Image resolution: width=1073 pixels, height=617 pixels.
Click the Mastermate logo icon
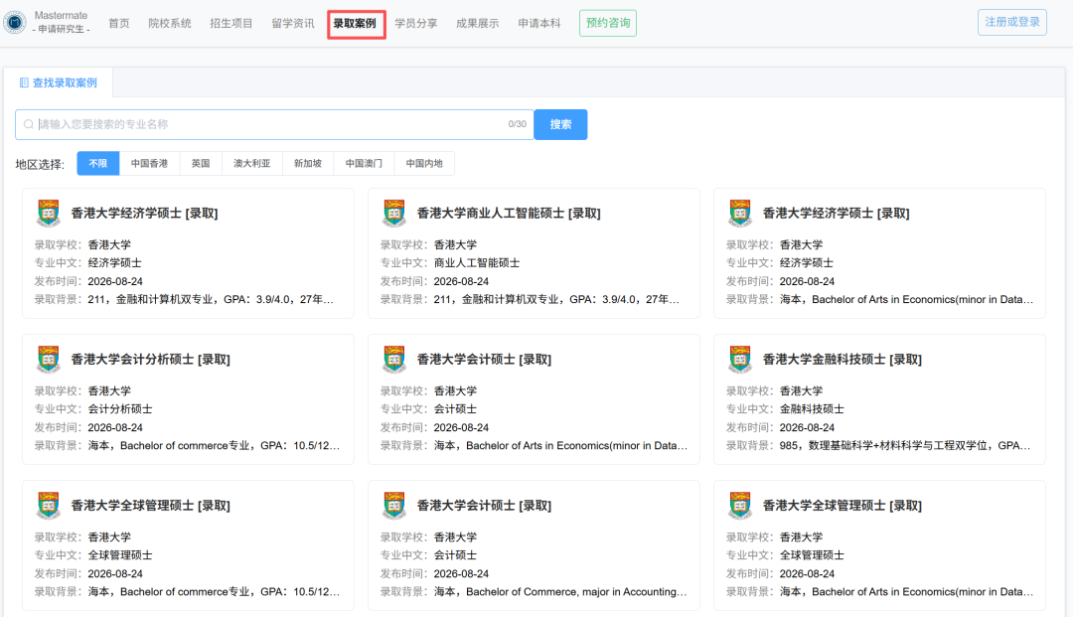14,22
